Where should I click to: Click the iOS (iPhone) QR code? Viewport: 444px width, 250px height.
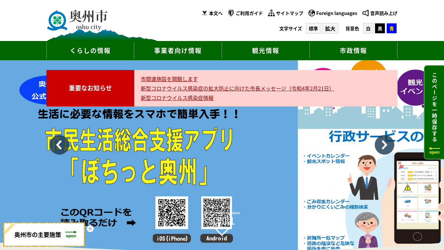(x=172, y=213)
